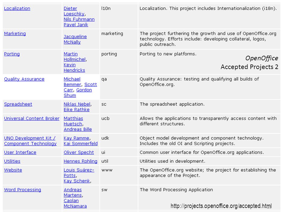289x217 pixels.
Task: Click the Niklas Nebel lead link
Action: (77, 104)
